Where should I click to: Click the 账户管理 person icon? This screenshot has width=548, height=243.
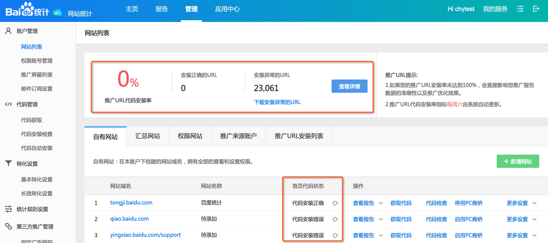point(8,31)
